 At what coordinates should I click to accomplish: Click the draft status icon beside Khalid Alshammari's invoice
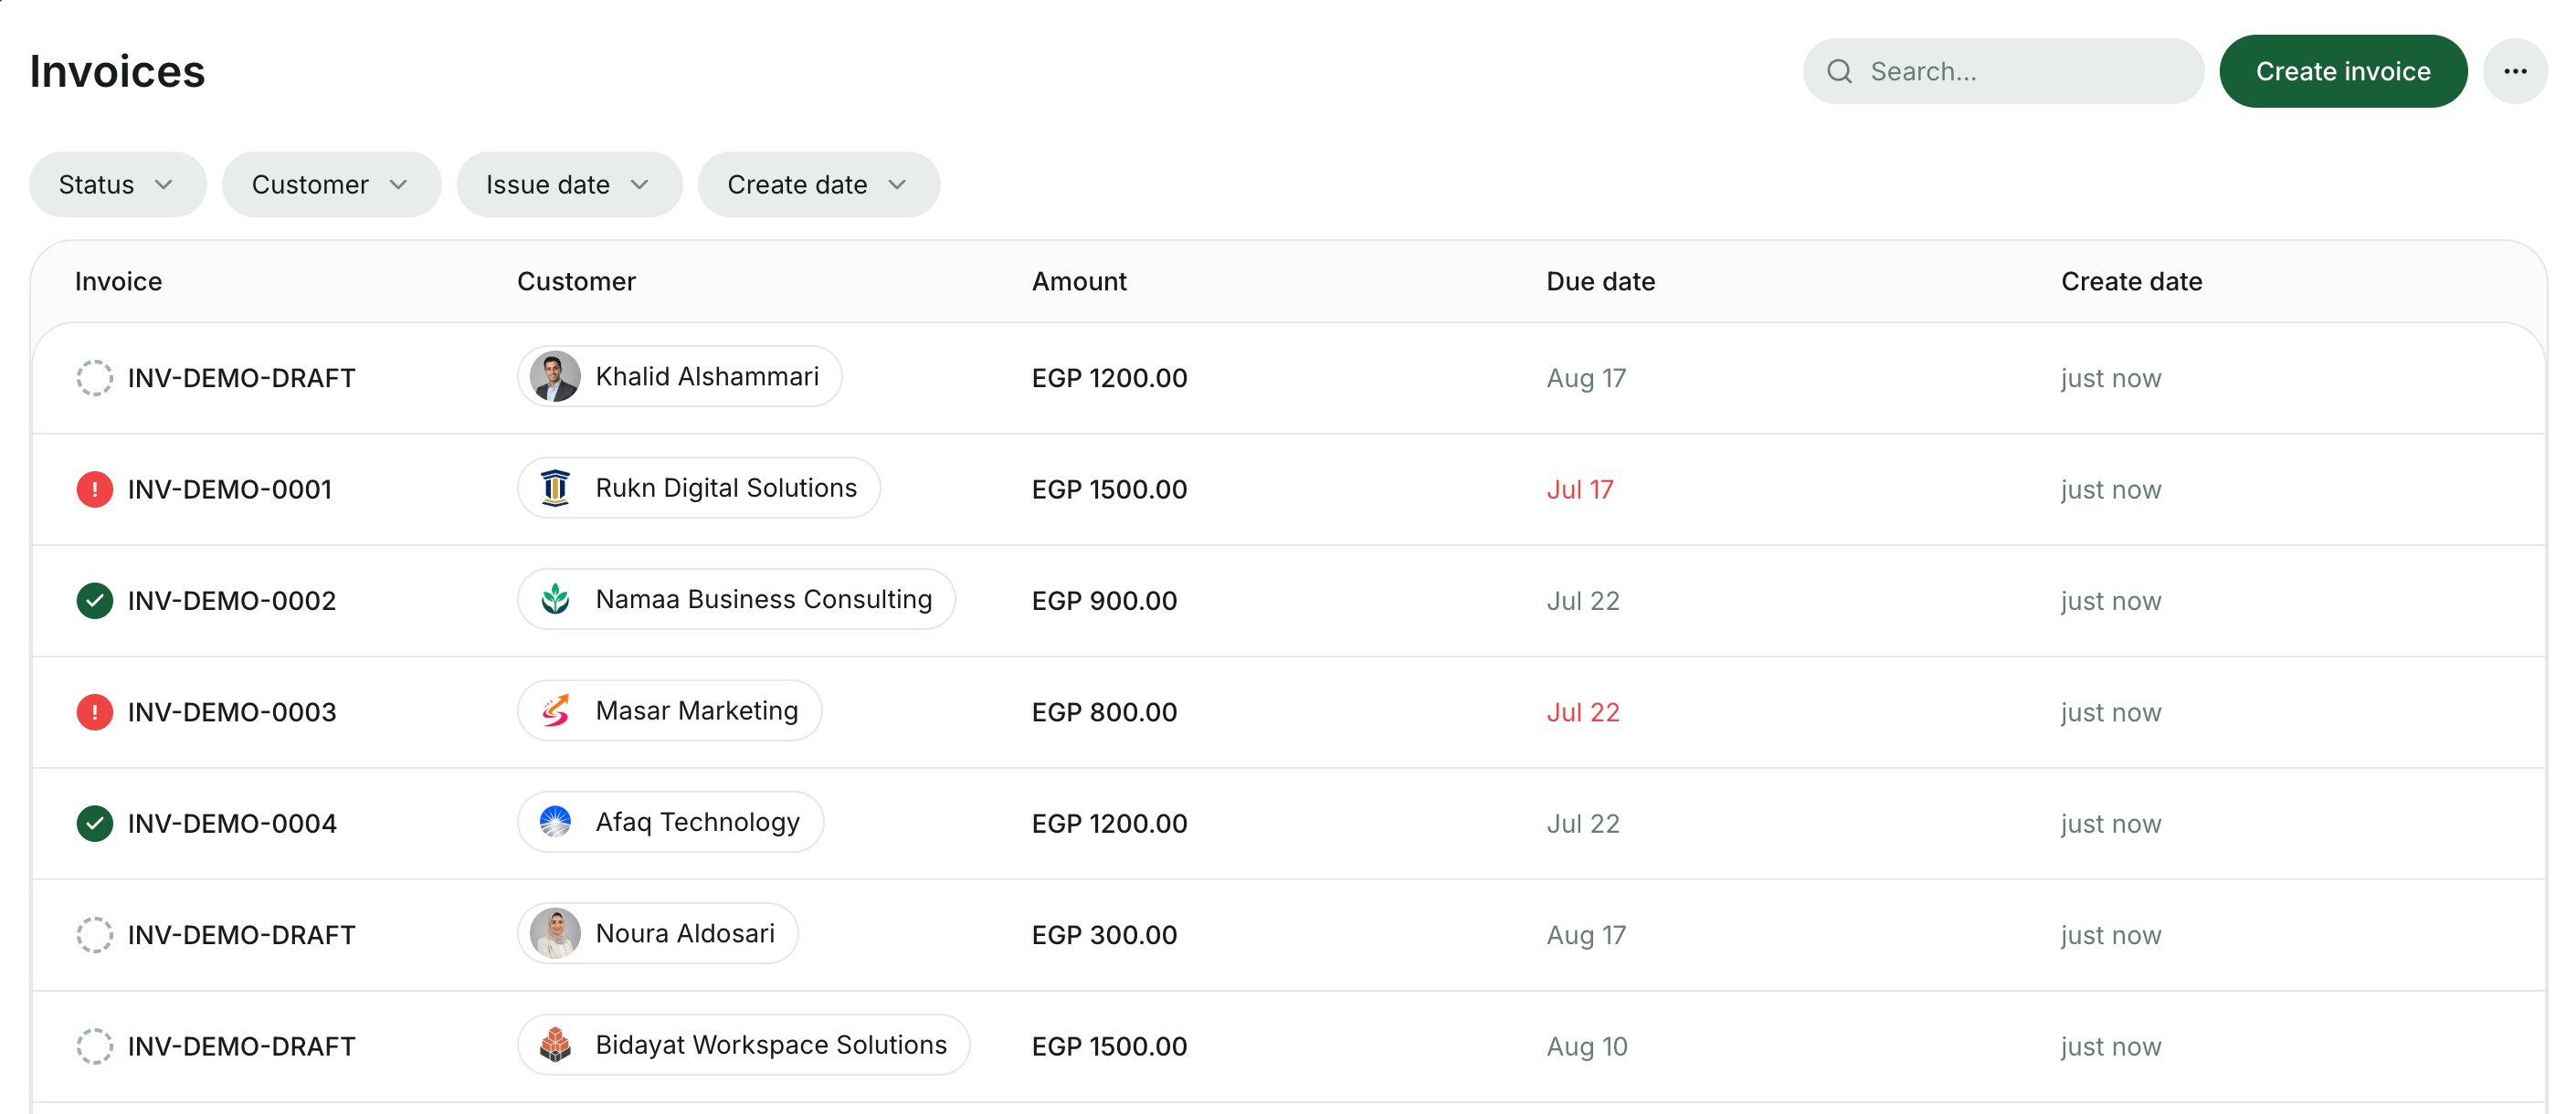click(x=94, y=378)
